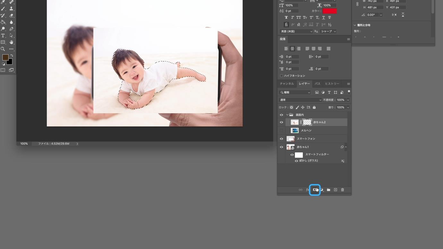
Task: Swap foreground and background colors
Action: tap(12, 56)
